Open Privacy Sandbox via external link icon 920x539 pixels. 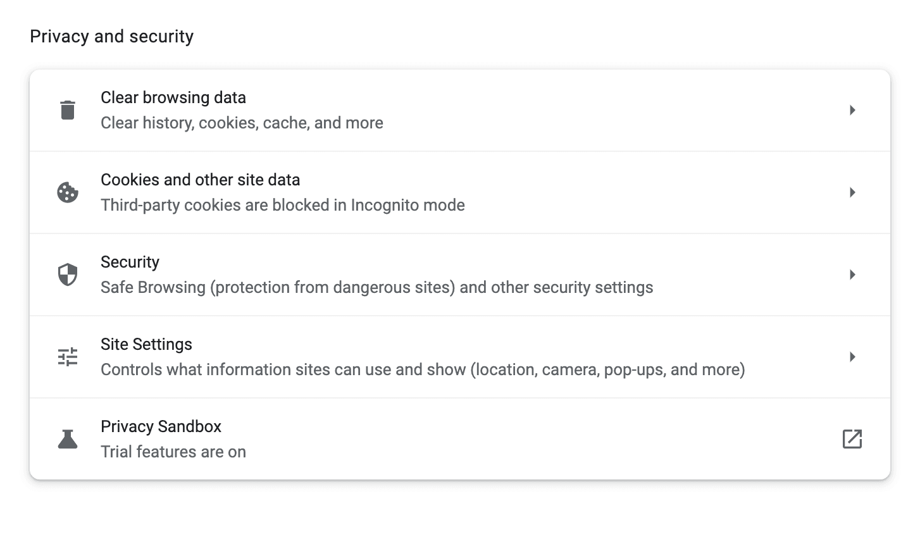coord(852,439)
